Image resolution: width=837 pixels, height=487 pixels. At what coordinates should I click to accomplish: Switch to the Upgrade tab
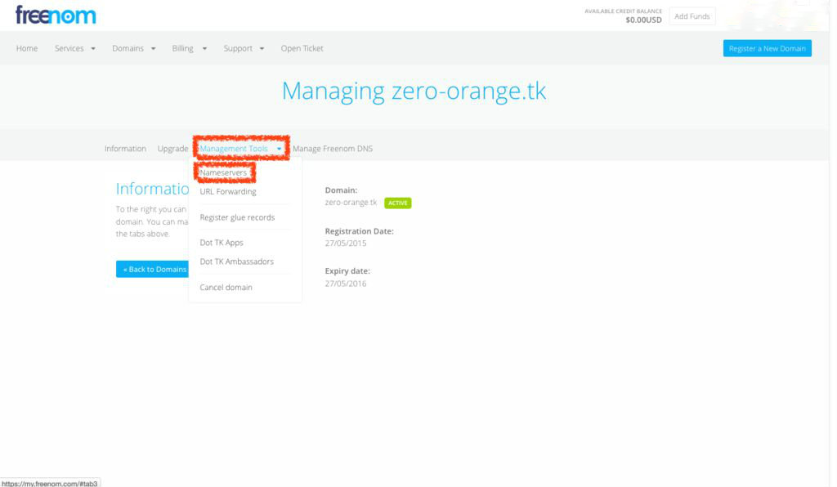(172, 148)
